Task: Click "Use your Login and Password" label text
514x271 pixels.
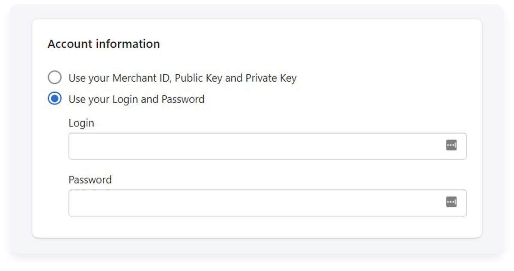Action: click(136, 100)
